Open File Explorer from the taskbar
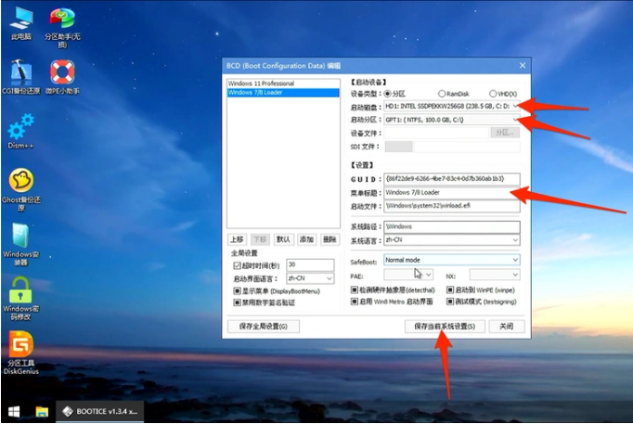The height and width of the screenshot is (424, 633). point(42,412)
